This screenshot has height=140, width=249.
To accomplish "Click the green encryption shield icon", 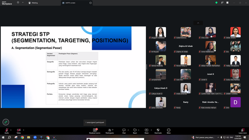I will [216, 3].
